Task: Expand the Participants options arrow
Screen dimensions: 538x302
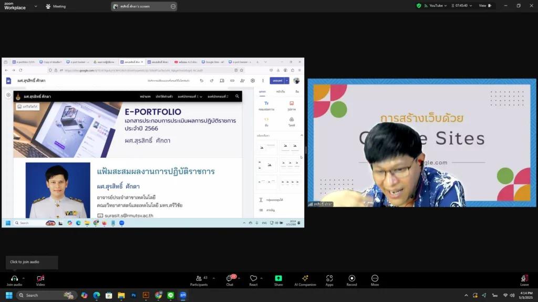Action: (x=213, y=278)
